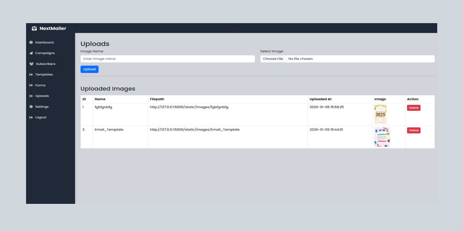The image size is (463, 231).
Task: Navigate to Templates
Action: pos(44,74)
